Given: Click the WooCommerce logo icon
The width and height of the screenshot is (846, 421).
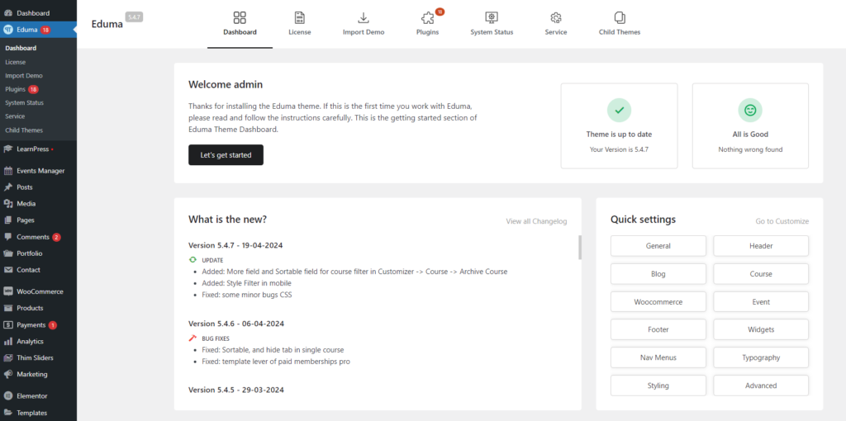Looking at the screenshot, I should 8,291.
